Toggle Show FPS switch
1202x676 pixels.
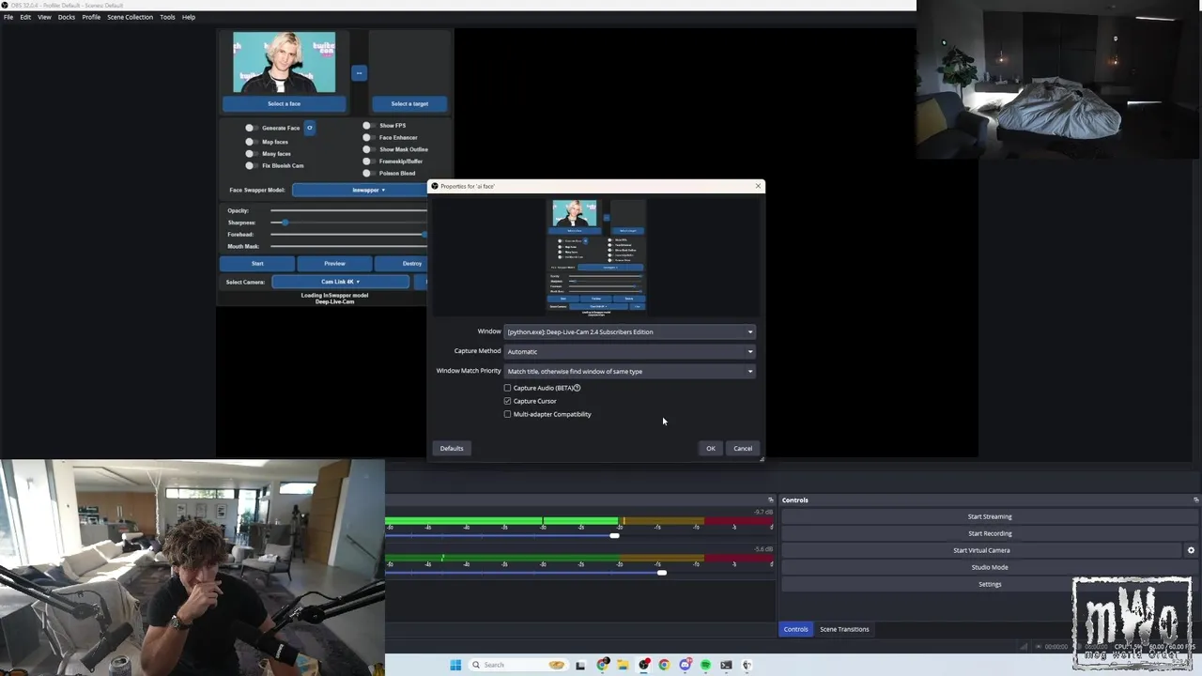click(367, 125)
